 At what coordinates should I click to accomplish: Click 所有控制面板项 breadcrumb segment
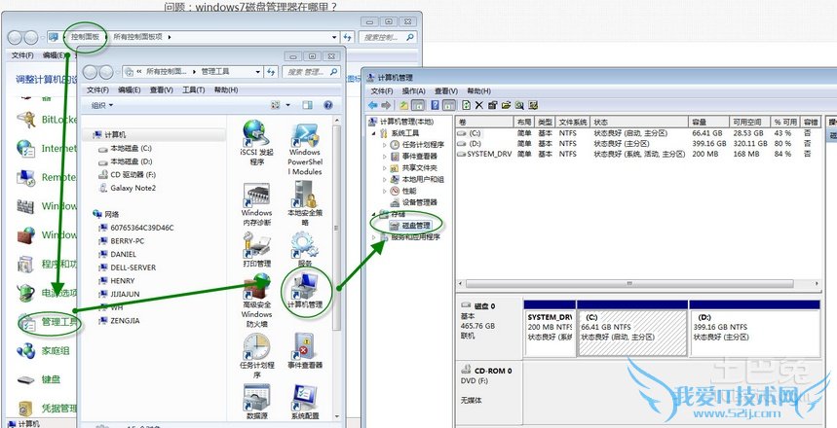click(137, 37)
